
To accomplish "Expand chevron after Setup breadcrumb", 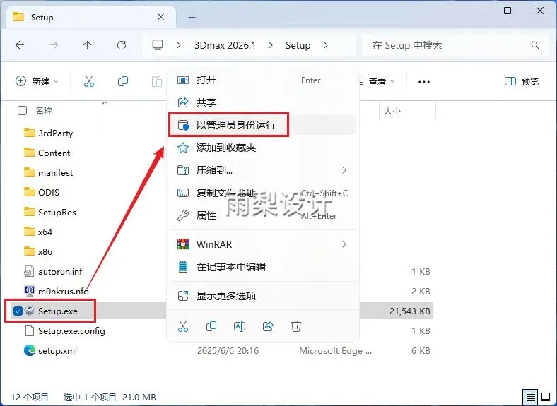I will tap(326, 45).
